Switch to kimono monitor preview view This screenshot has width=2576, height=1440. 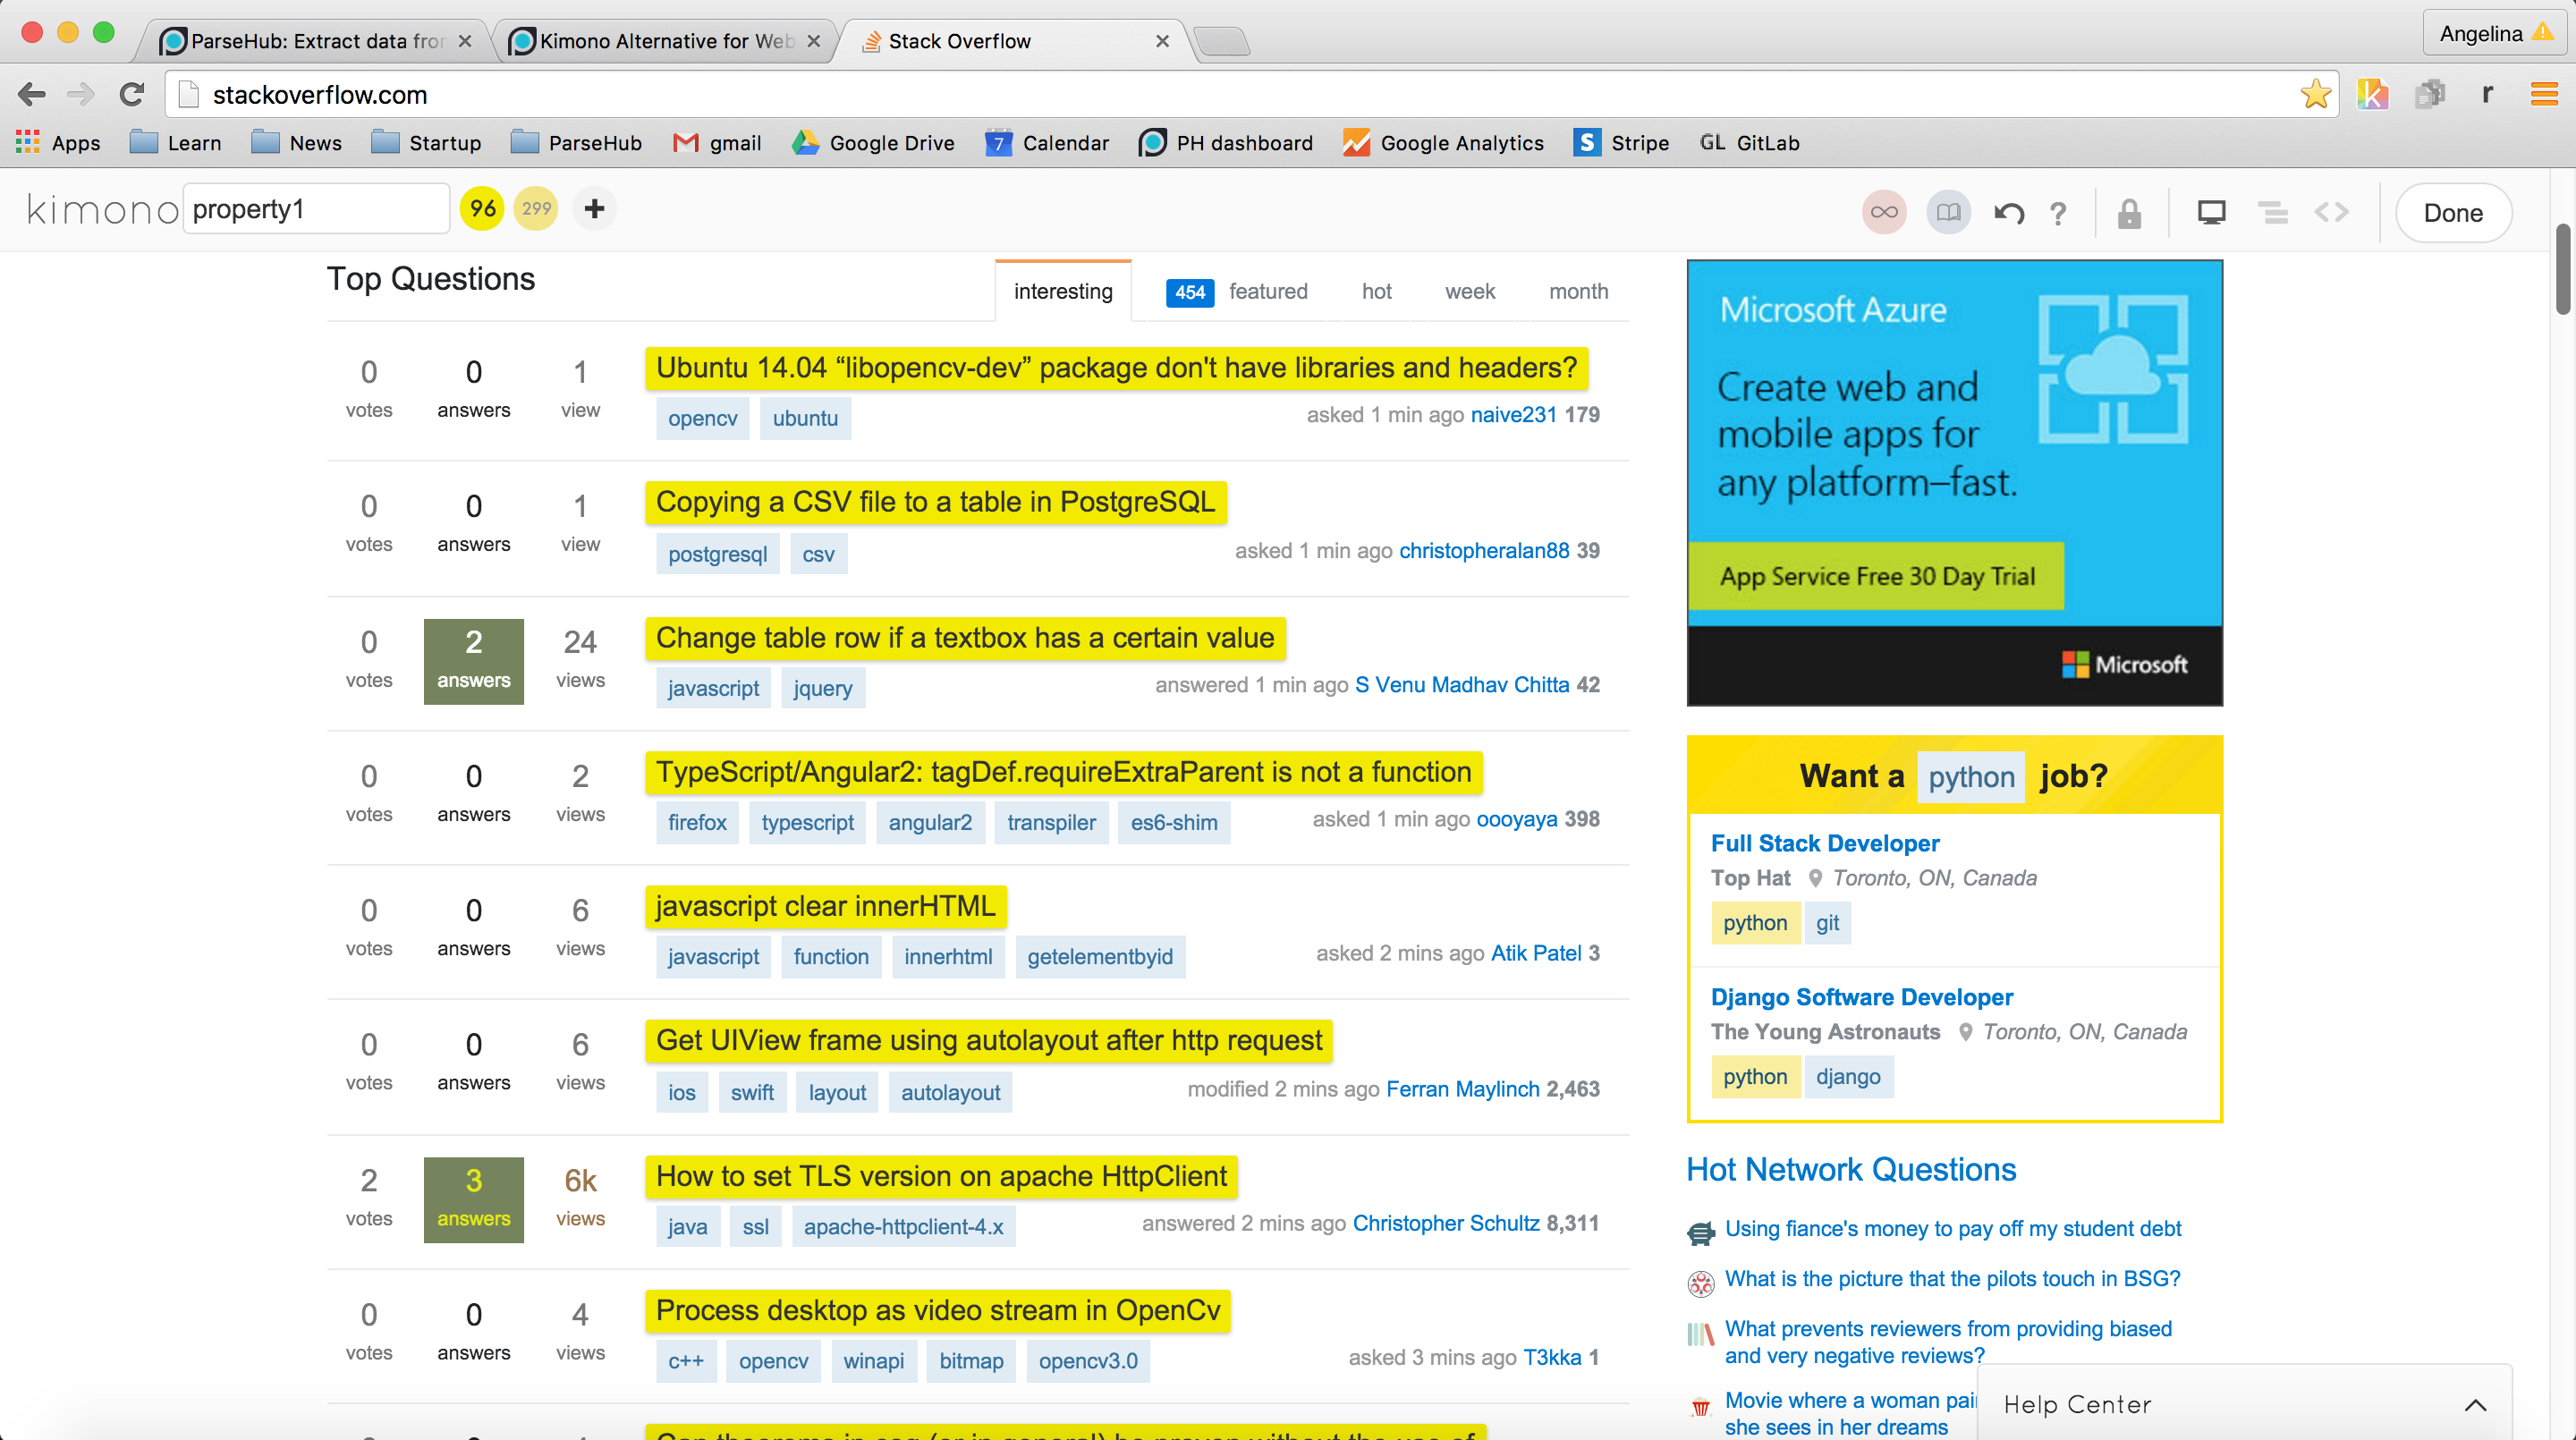click(2211, 212)
